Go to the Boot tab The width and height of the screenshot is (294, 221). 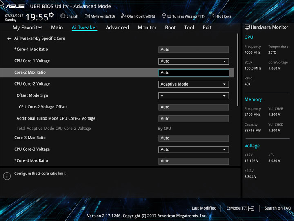170,28
